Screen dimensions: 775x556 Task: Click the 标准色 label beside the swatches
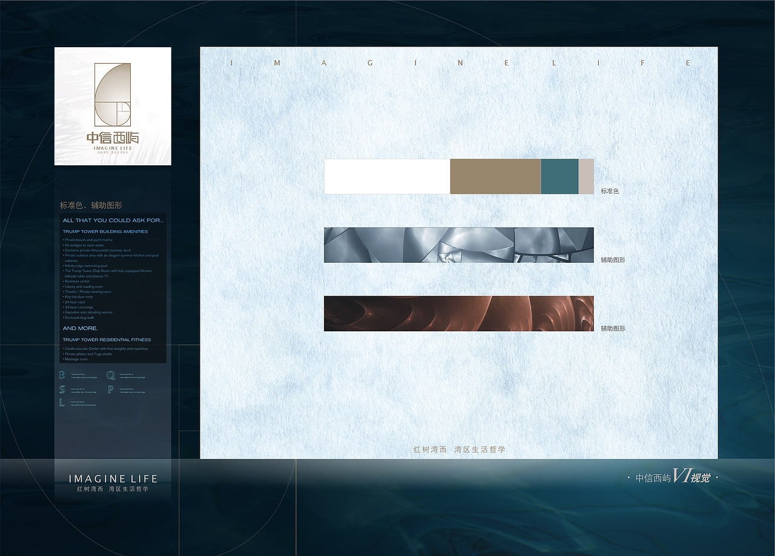tap(610, 191)
